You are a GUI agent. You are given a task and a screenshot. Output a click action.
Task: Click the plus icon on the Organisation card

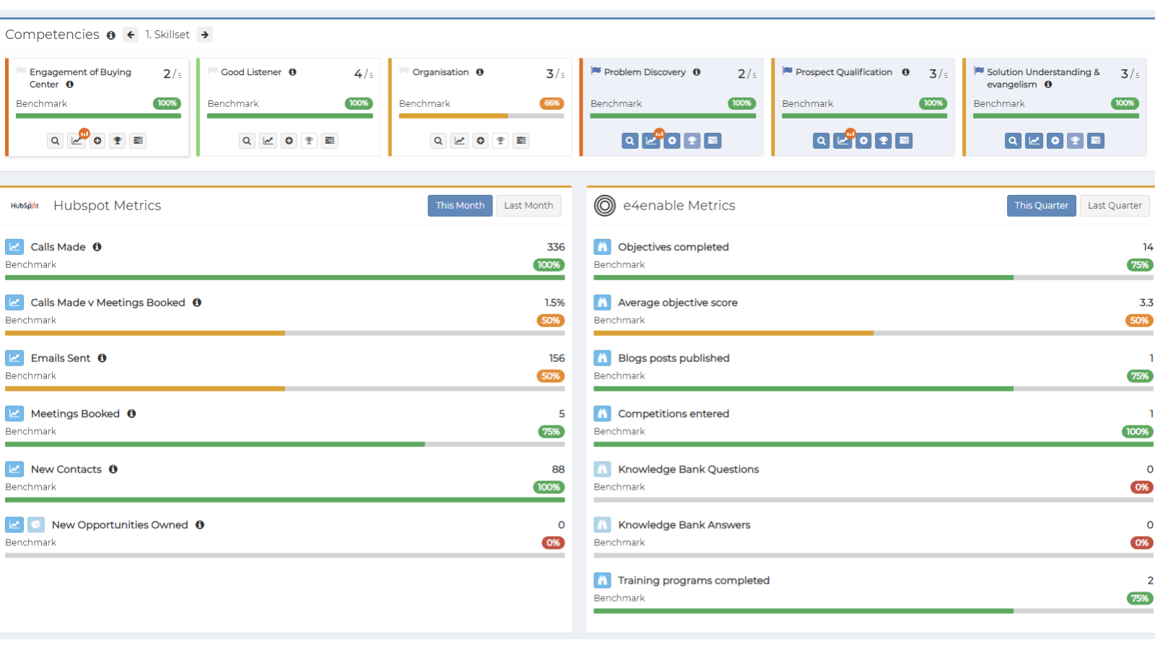[480, 141]
